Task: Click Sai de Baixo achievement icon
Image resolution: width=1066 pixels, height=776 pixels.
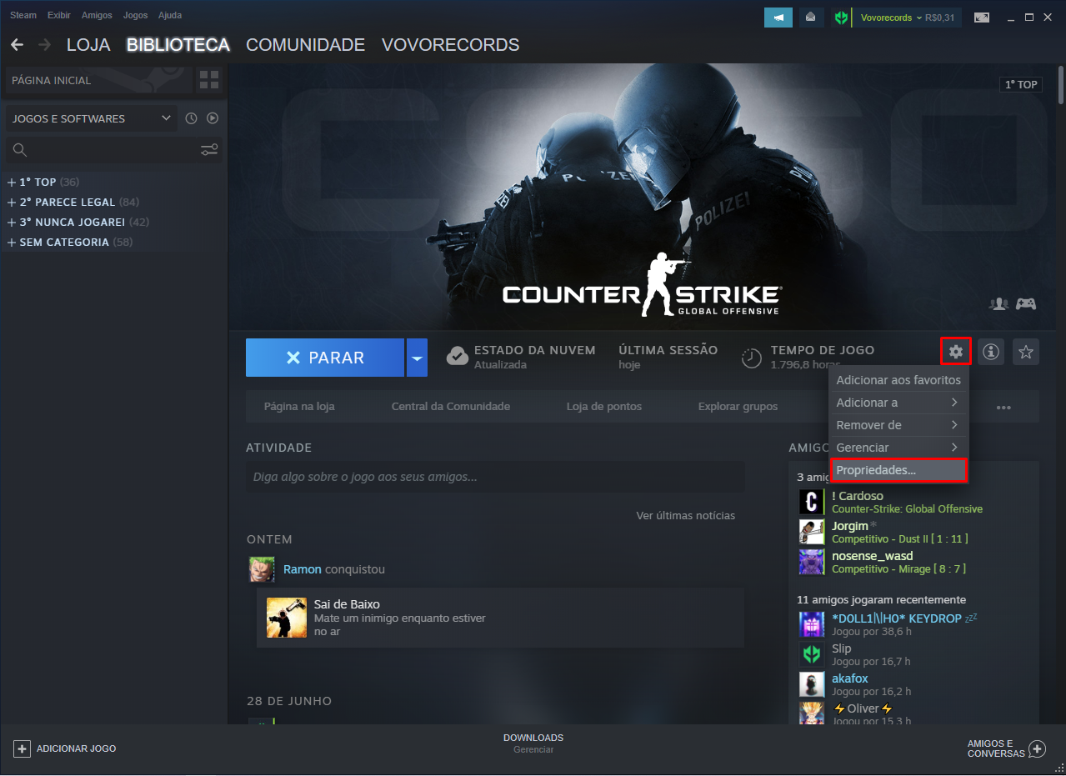Action: tap(287, 618)
